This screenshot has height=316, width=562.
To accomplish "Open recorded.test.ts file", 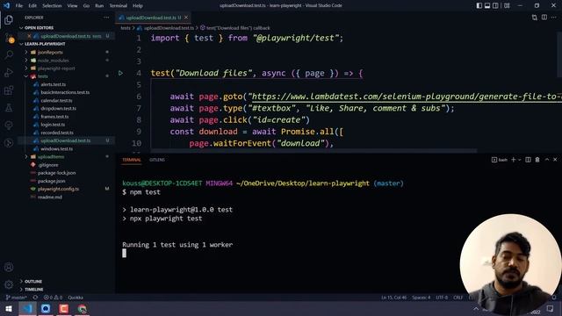I will (57, 133).
